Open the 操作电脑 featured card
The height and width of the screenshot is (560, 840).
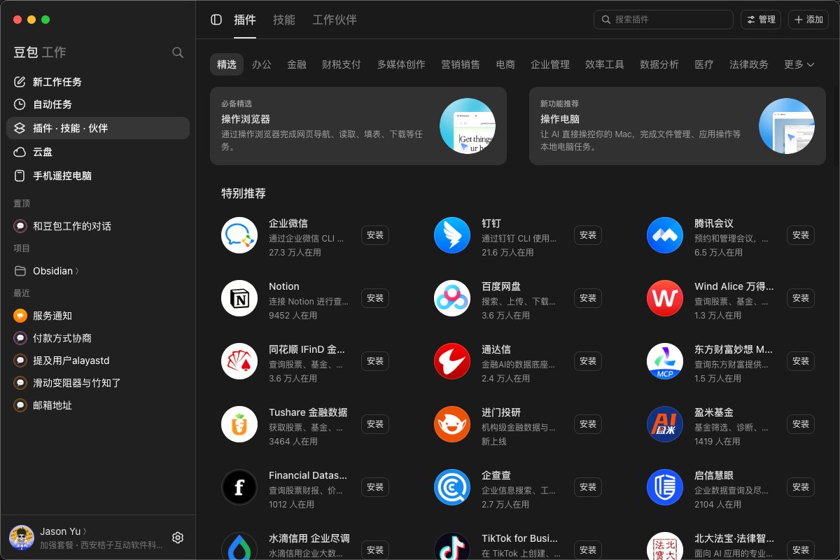click(x=678, y=126)
